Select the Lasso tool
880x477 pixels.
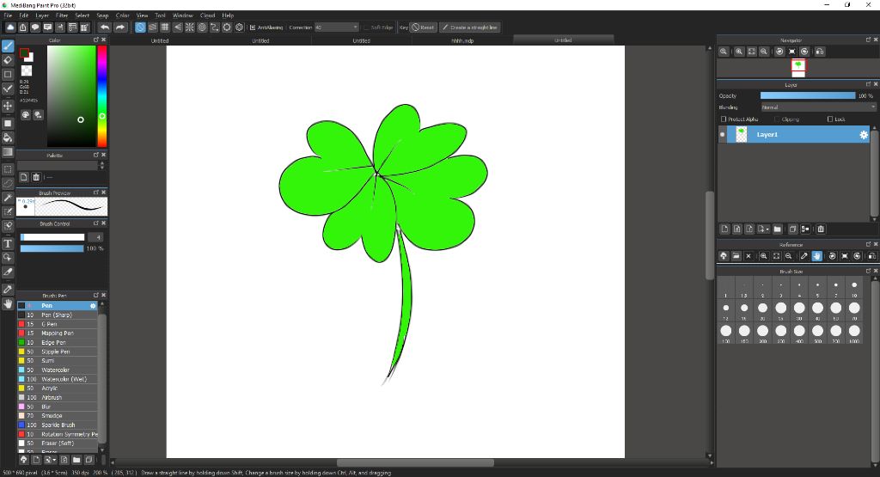[x=8, y=184]
